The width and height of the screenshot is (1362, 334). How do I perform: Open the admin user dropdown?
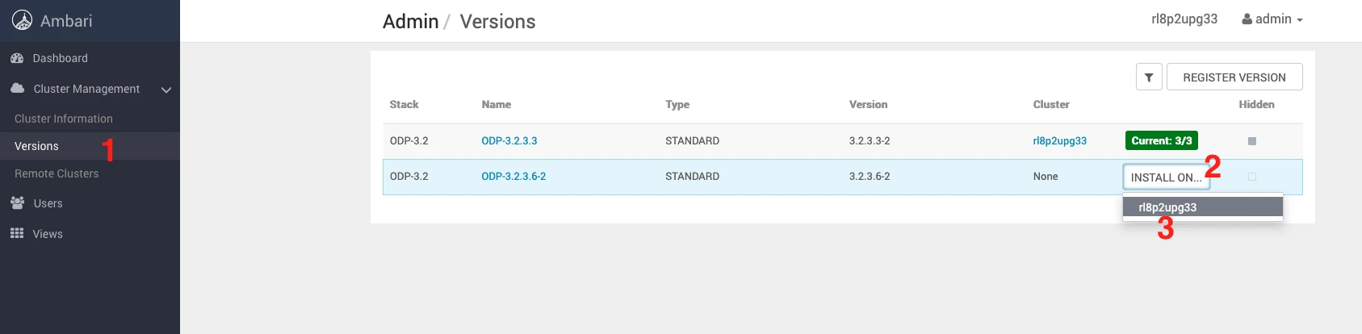(1272, 19)
